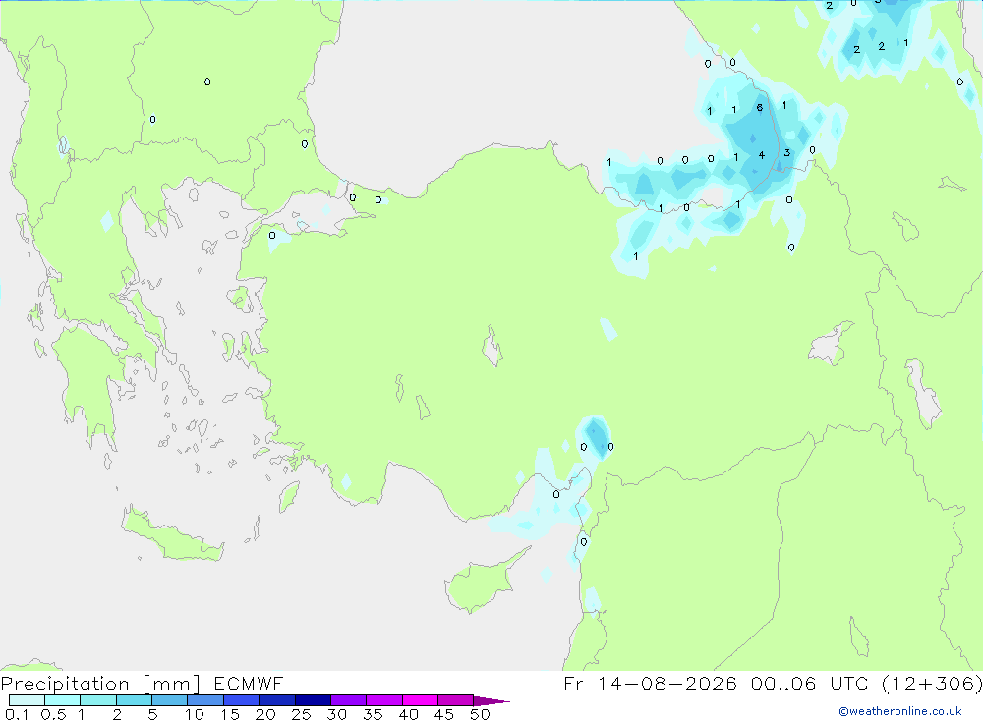This screenshot has width=983, height=720.
Task: Click the '0.1' legend scale label
Action: [x=17, y=714]
